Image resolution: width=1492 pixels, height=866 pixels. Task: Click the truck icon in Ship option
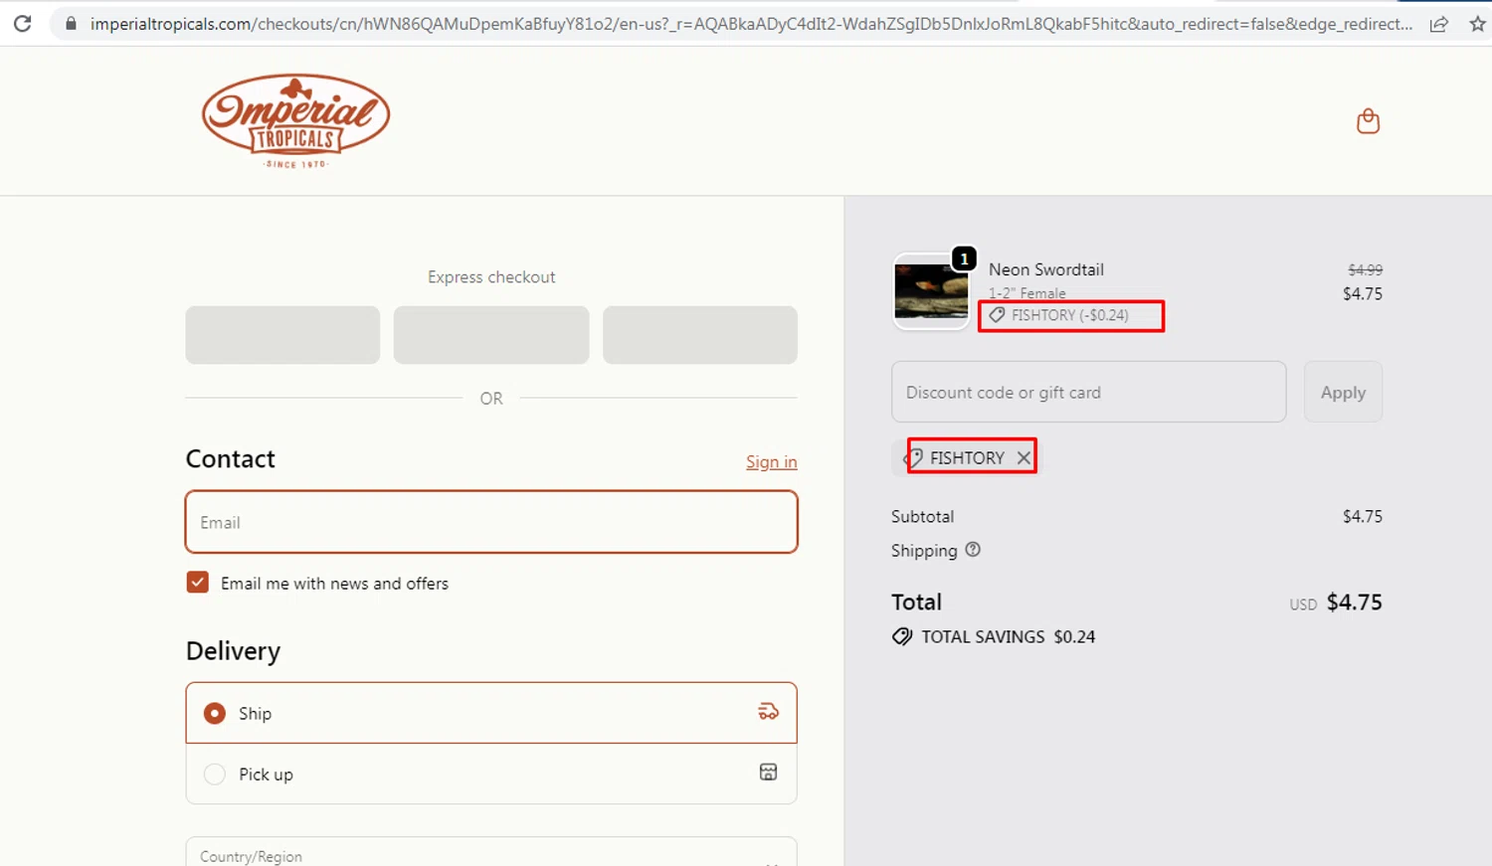click(768, 712)
